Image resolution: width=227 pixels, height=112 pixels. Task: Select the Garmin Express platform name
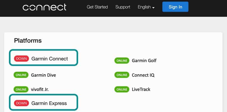49,103
